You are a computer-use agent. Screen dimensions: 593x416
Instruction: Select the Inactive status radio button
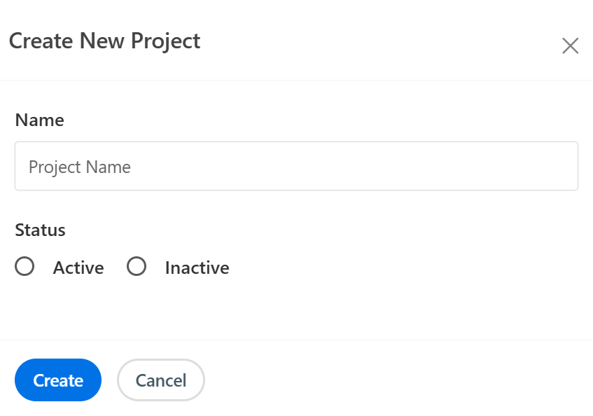click(137, 267)
